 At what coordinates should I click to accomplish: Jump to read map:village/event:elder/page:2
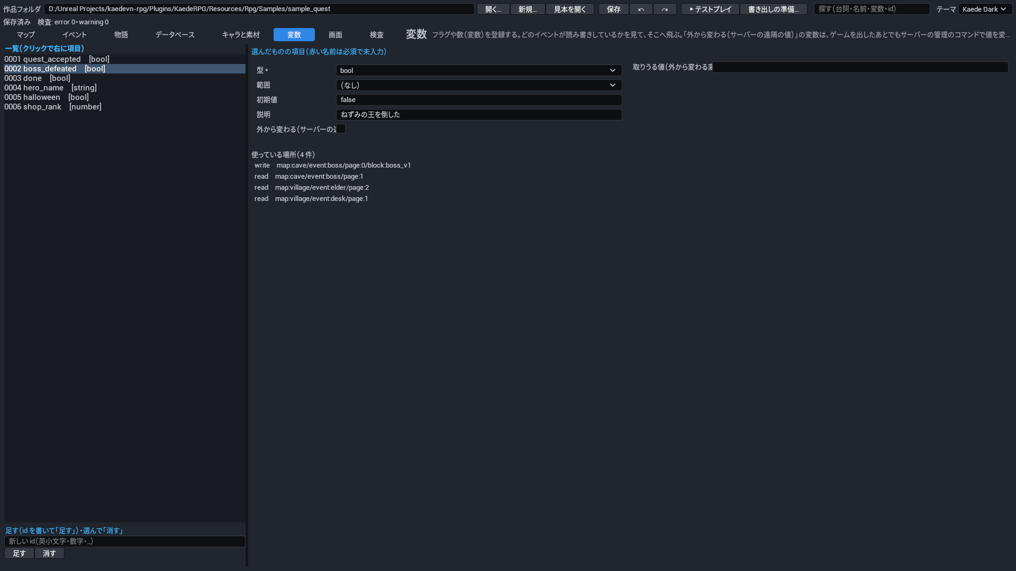click(x=312, y=188)
